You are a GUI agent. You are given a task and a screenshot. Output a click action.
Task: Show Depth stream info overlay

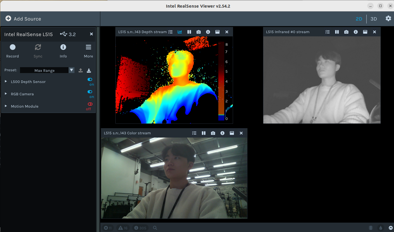pos(208,32)
